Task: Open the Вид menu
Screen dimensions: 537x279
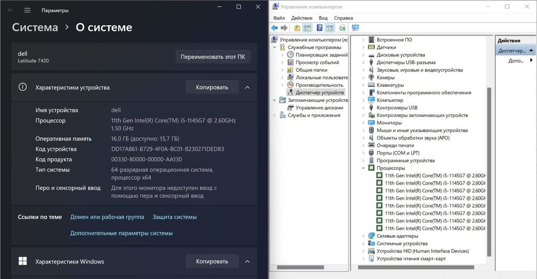Action: click(x=323, y=18)
